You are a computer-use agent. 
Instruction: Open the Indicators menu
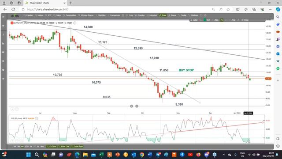(x=152, y=15)
